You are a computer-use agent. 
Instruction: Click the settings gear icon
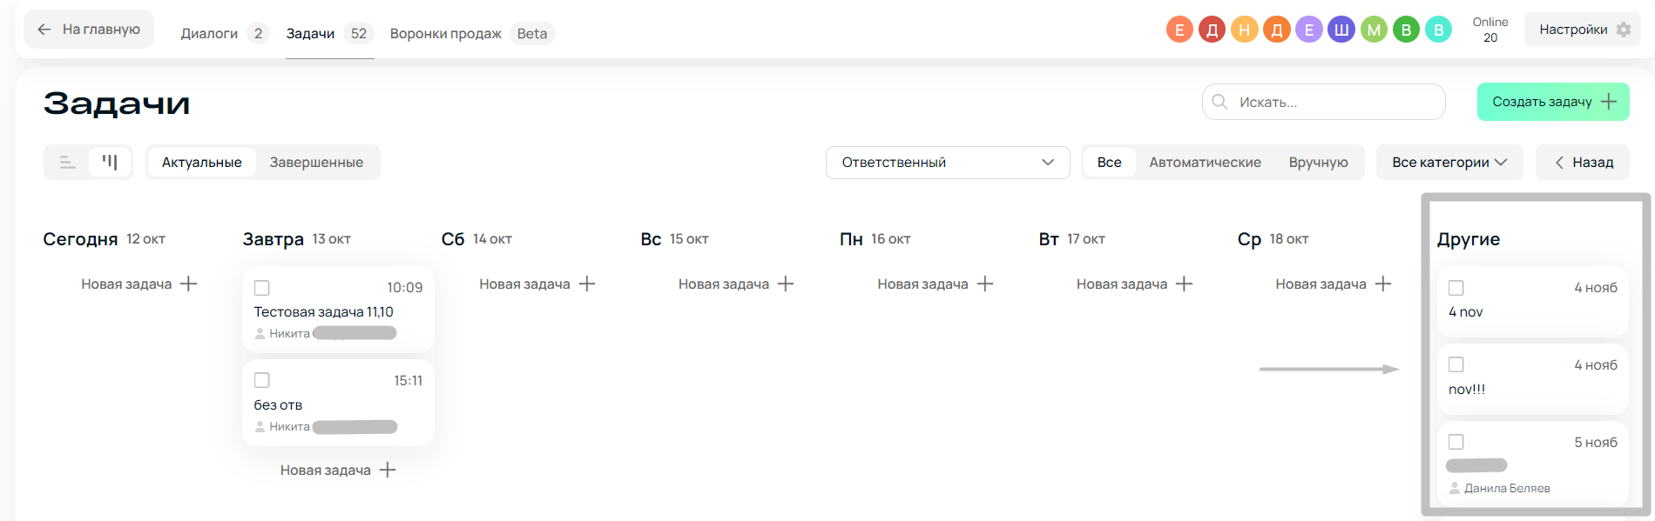point(1624,30)
